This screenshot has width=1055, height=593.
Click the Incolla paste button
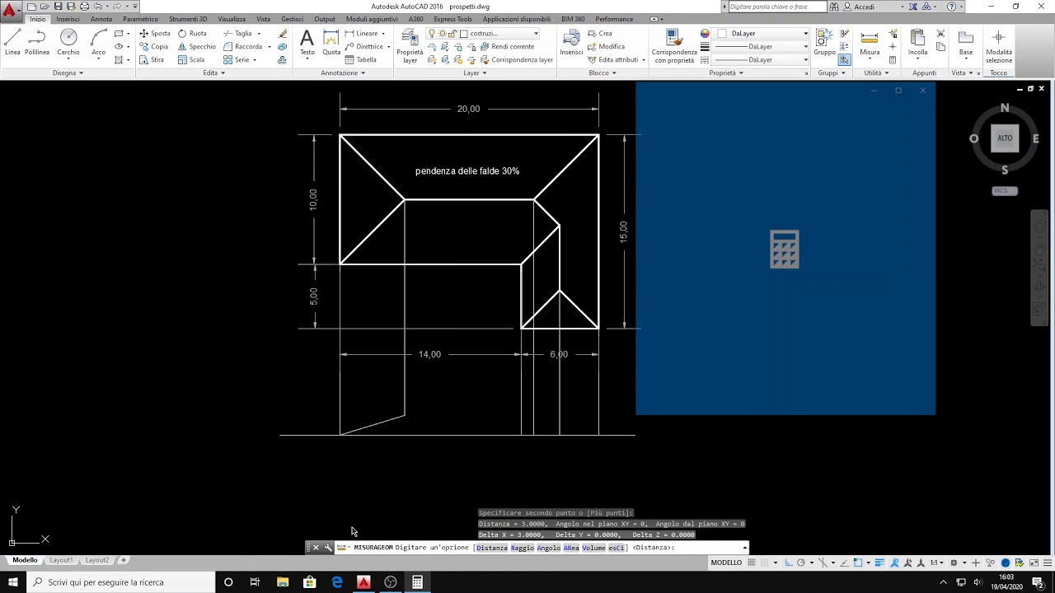point(917,42)
